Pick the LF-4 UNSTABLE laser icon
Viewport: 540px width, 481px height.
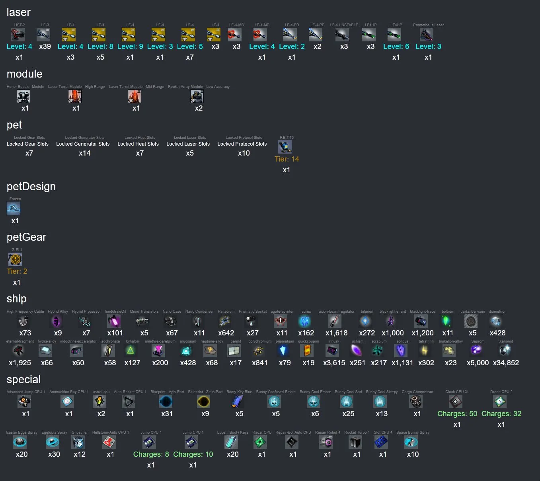coord(342,35)
